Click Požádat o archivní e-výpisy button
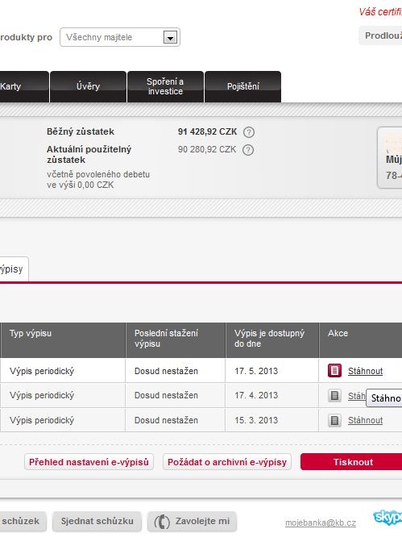This screenshot has height=558, width=402. tap(227, 462)
